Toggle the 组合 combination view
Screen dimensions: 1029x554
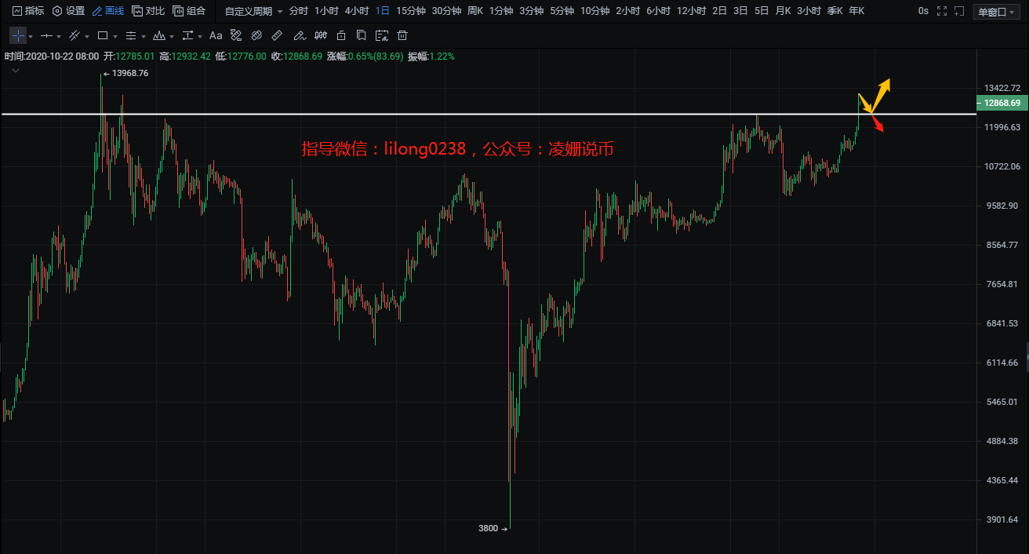[189, 11]
